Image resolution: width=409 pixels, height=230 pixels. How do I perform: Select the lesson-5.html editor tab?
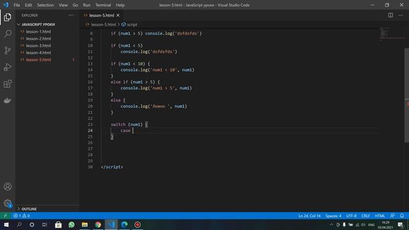pyautogui.click(x=102, y=15)
